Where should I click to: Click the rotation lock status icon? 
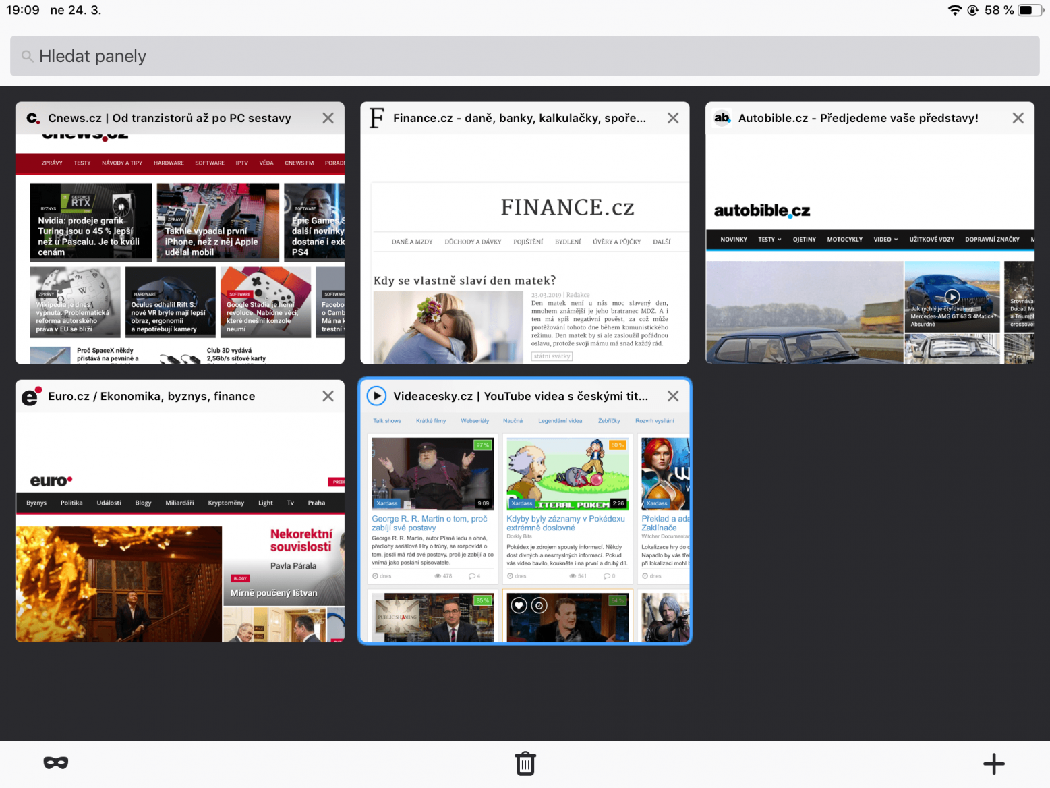click(973, 10)
